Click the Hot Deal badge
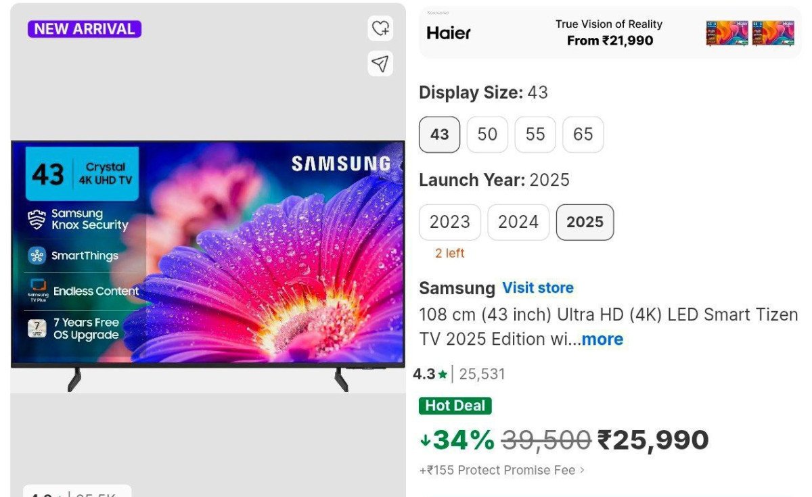Screen dimensions: 812x497 pos(455,406)
